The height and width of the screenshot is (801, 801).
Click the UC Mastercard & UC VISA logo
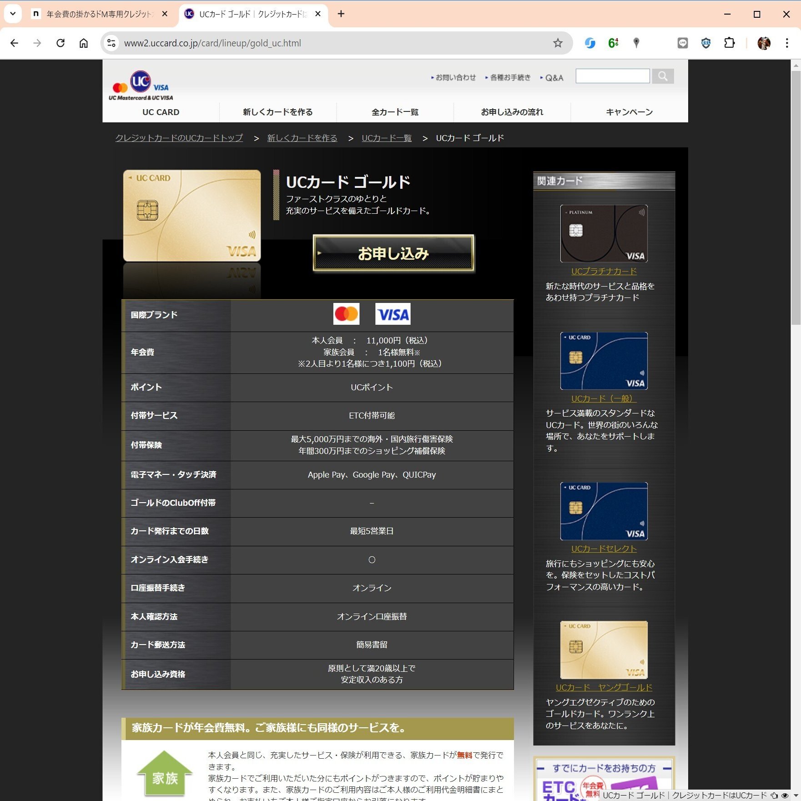[141, 86]
